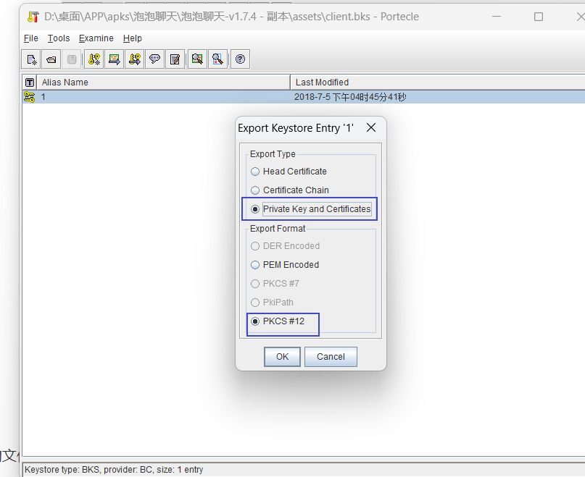The image size is (585, 477).
Task: Click the Import Key Pair icon
Action: click(x=134, y=59)
